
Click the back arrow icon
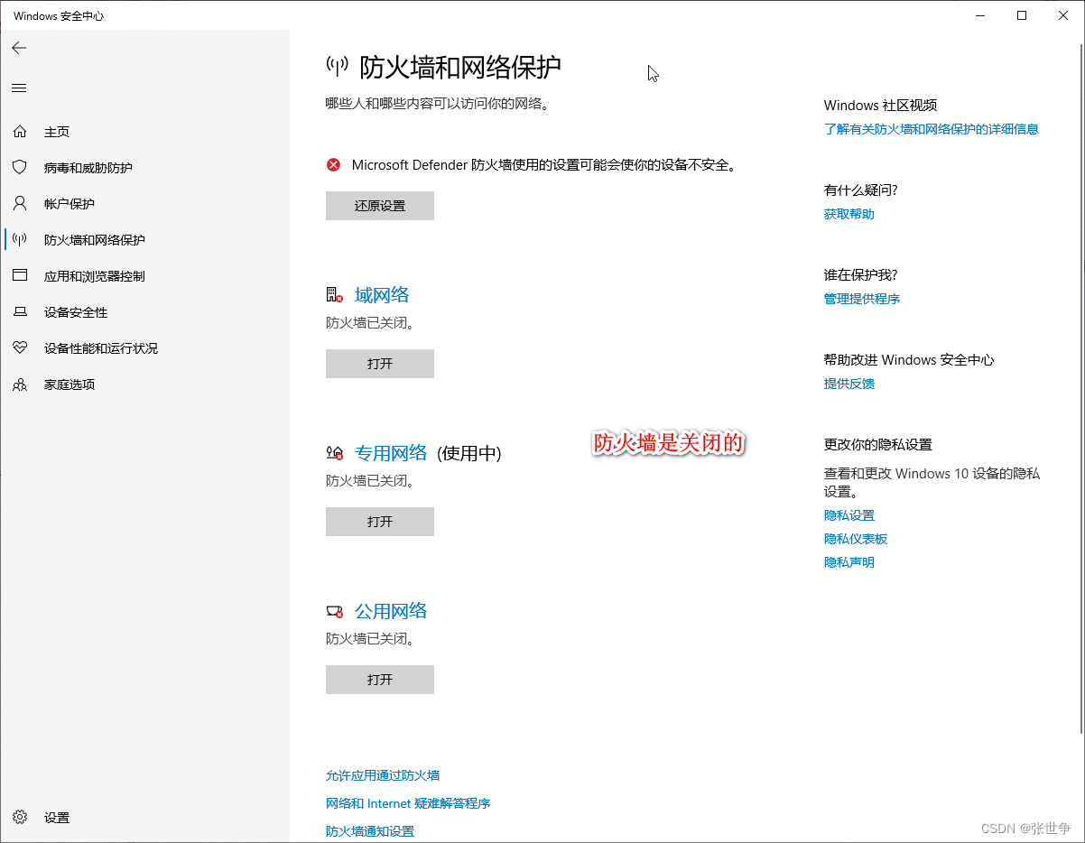point(19,48)
